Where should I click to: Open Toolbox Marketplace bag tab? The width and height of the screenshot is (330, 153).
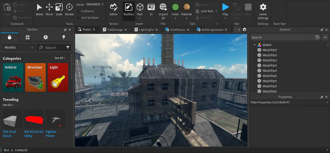pyautogui.click(x=10, y=37)
